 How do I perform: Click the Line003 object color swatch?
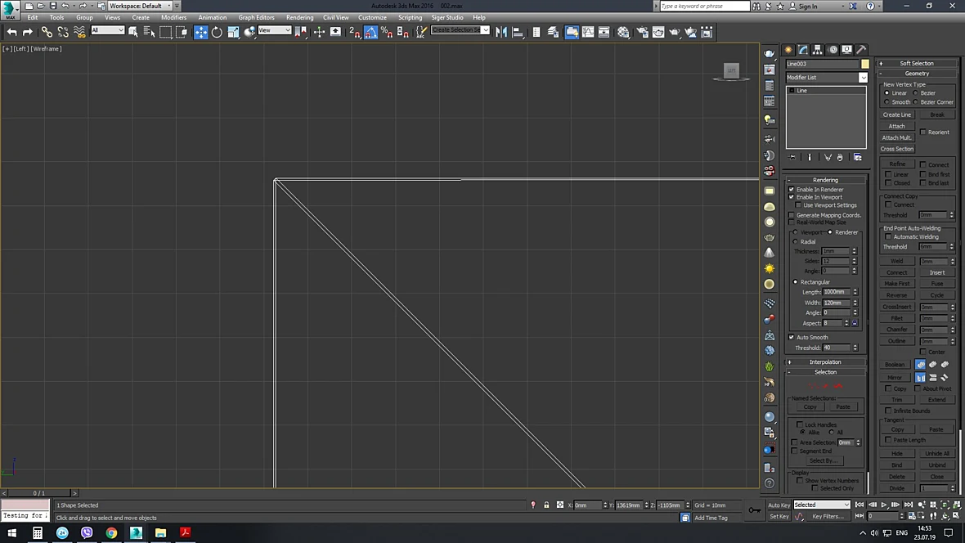click(x=864, y=64)
